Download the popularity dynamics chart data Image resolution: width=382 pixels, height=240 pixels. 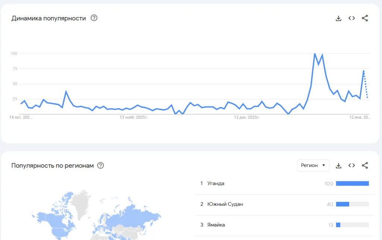pyautogui.click(x=338, y=18)
